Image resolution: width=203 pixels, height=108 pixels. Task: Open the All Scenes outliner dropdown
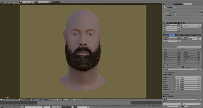(x=178, y=4)
